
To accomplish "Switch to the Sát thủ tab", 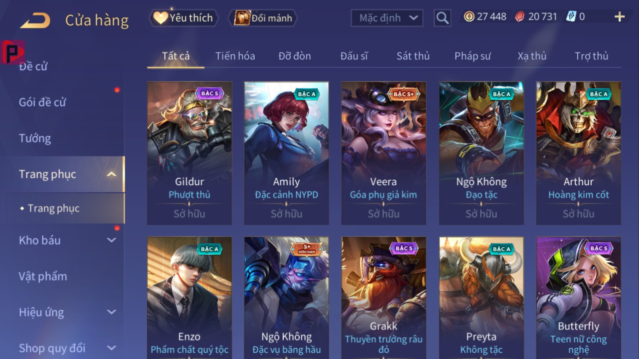I will pyautogui.click(x=413, y=56).
